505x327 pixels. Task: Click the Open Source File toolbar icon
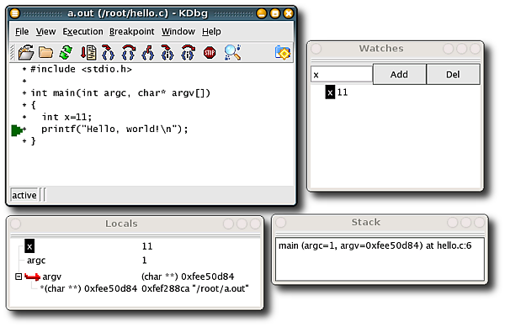click(26, 52)
